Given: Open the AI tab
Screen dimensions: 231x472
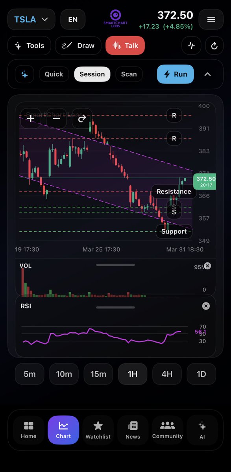Looking at the screenshot, I should click(202, 430).
